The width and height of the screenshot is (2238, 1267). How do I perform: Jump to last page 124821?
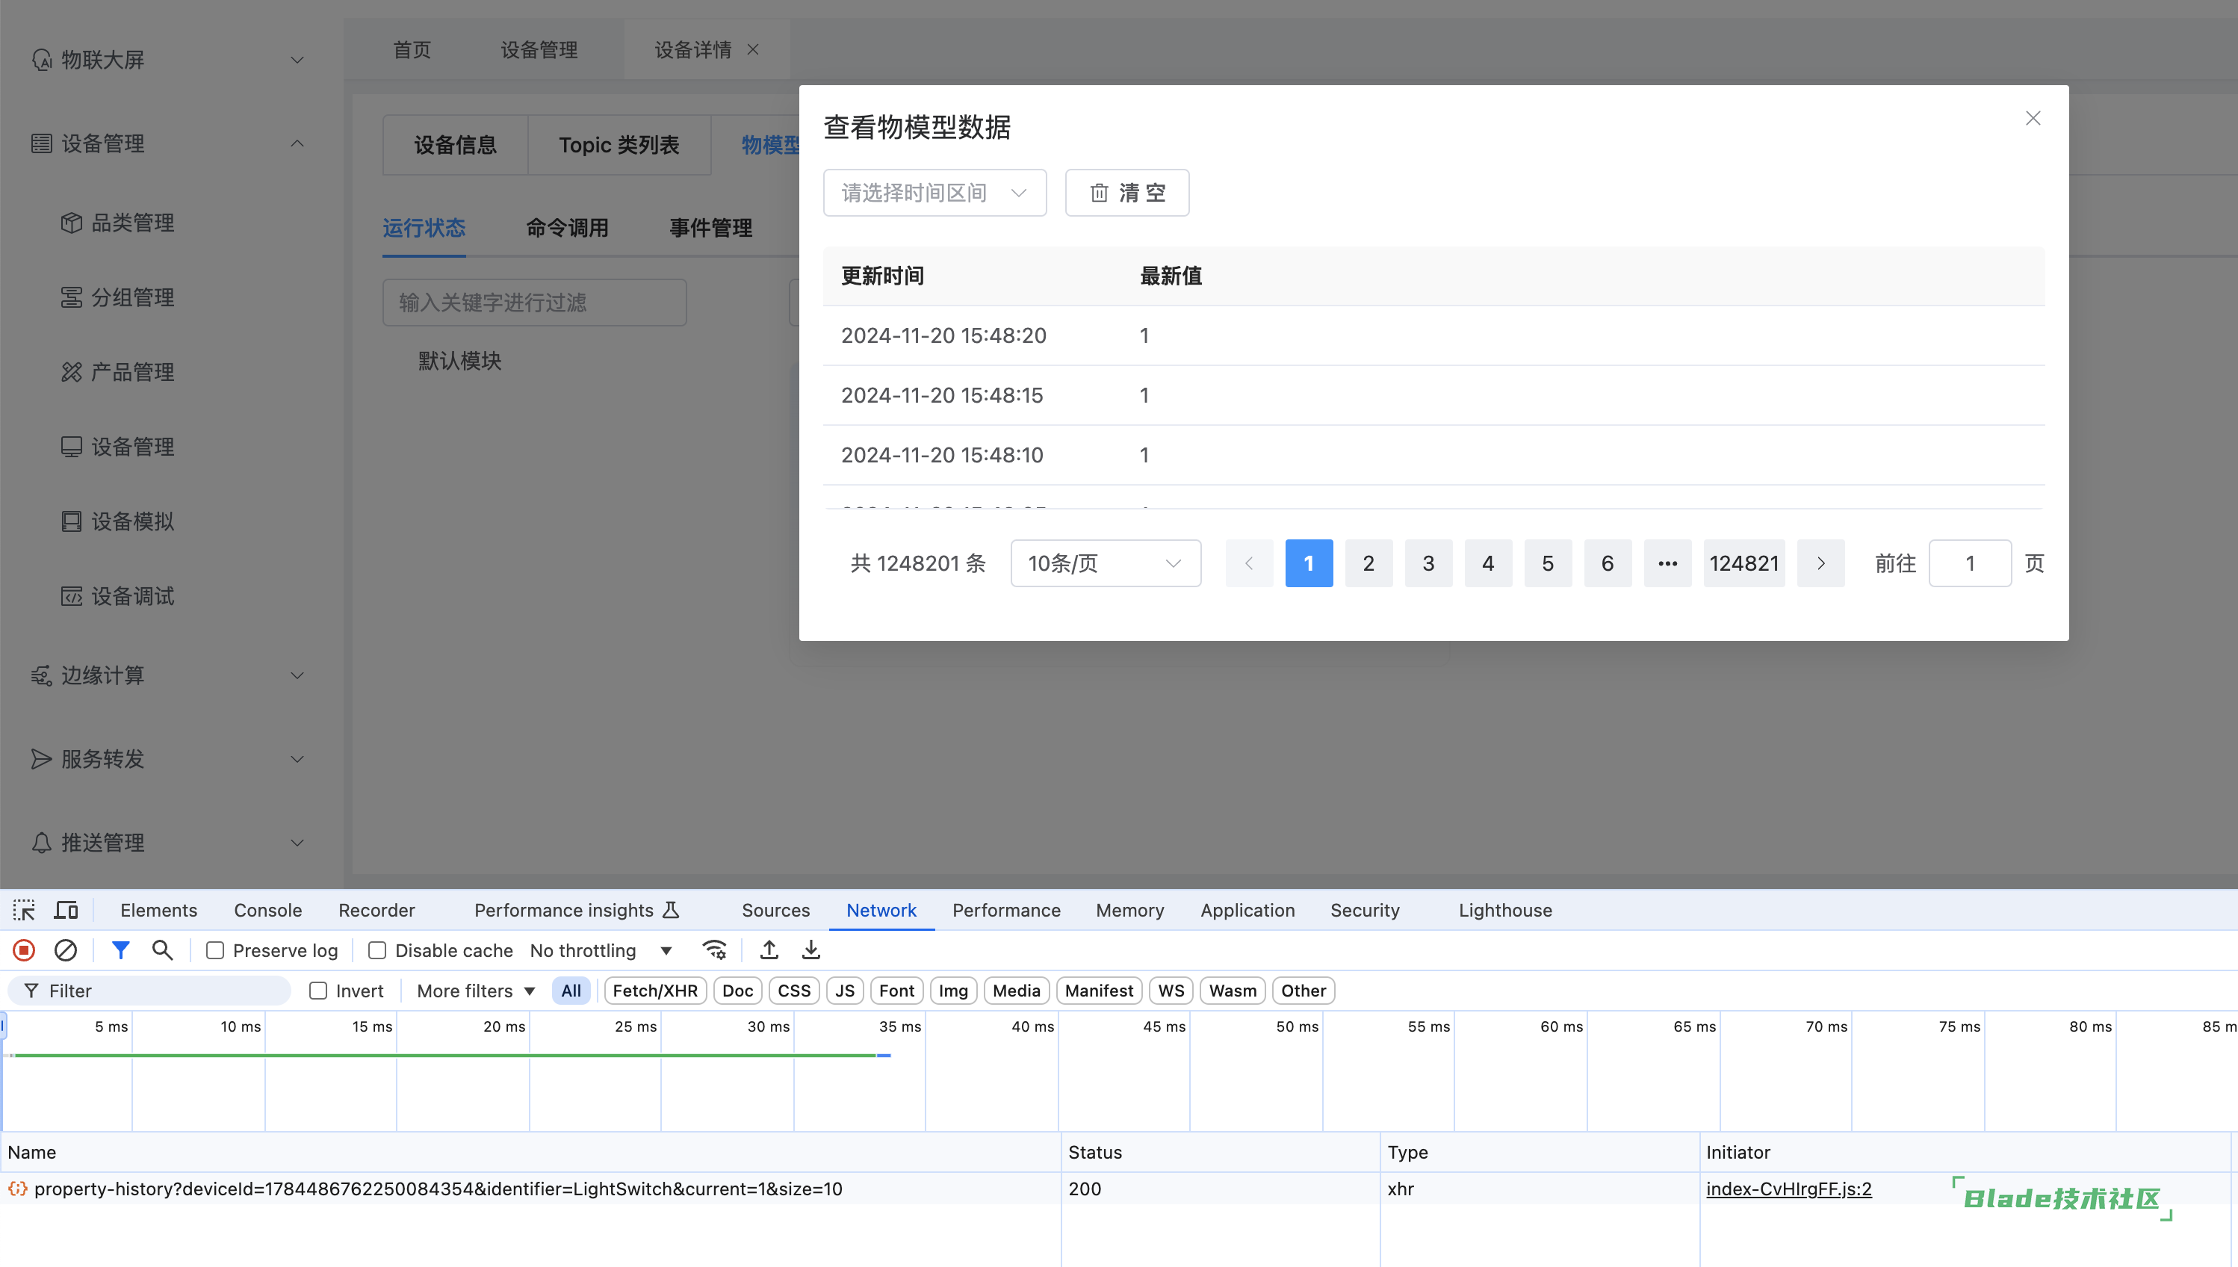click(1743, 564)
